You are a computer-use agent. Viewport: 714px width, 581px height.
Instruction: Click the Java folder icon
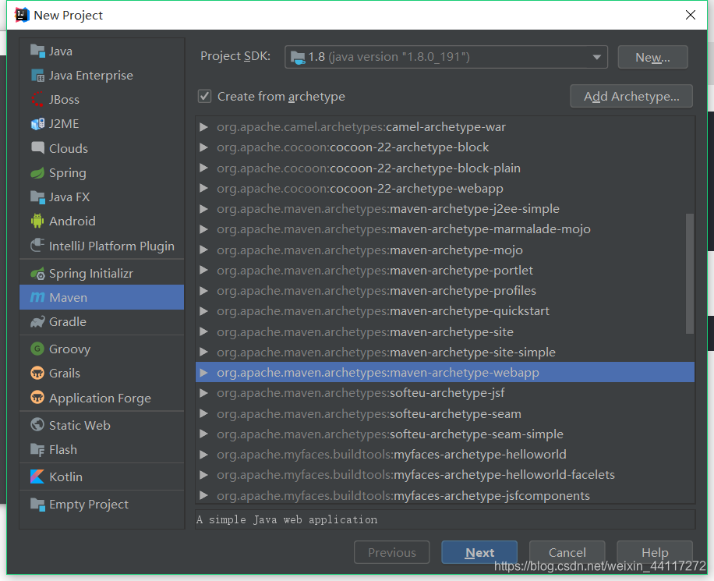click(x=37, y=51)
